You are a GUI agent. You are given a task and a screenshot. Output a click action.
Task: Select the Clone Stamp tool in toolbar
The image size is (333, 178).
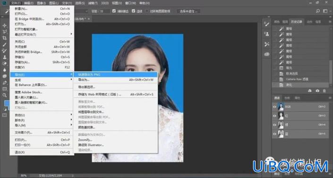click(4, 57)
